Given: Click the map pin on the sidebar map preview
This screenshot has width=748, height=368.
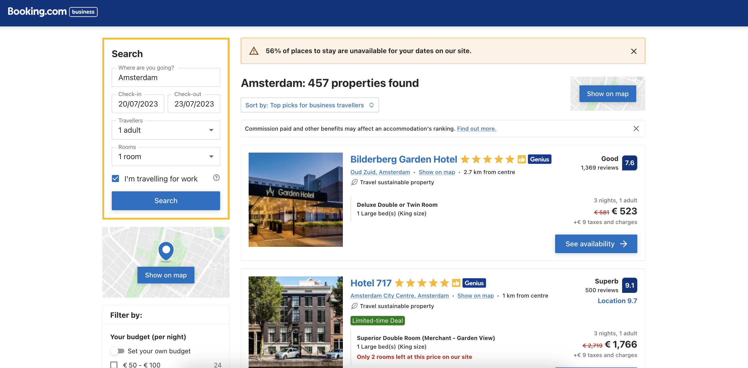Looking at the screenshot, I should pos(166,250).
